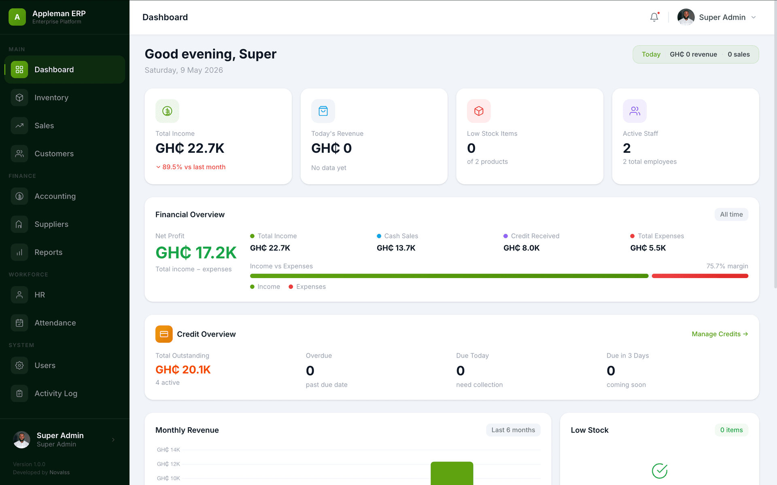The image size is (777, 485).
Task: Click the Active Staff users icon
Action: (635, 111)
